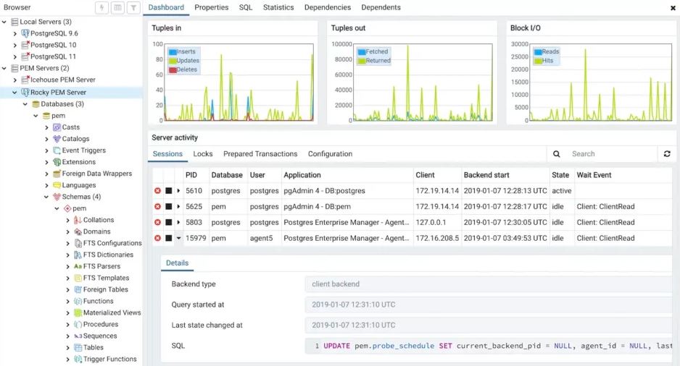Close the panel with the X button
Image resolution: width=680 pixels, height=366 pixels.
click(x=673, y=8)
